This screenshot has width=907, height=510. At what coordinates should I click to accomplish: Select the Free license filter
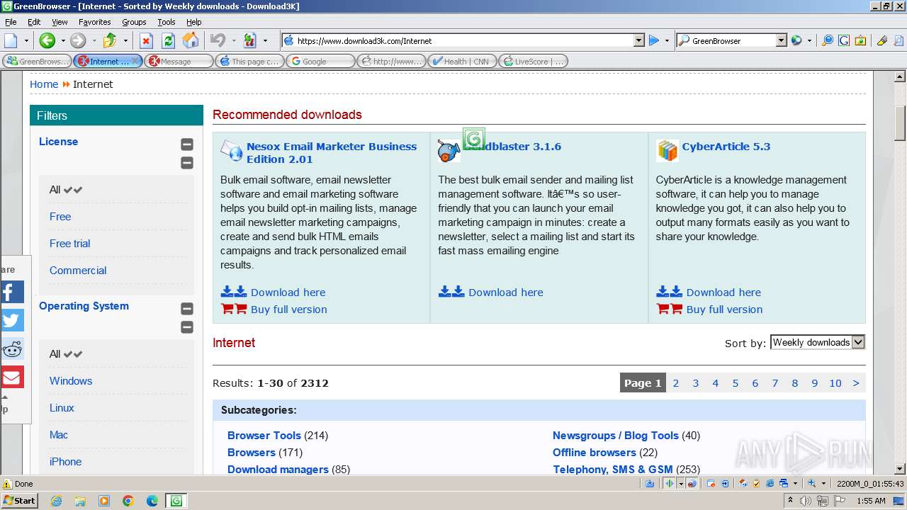click(x=60, y=217)
